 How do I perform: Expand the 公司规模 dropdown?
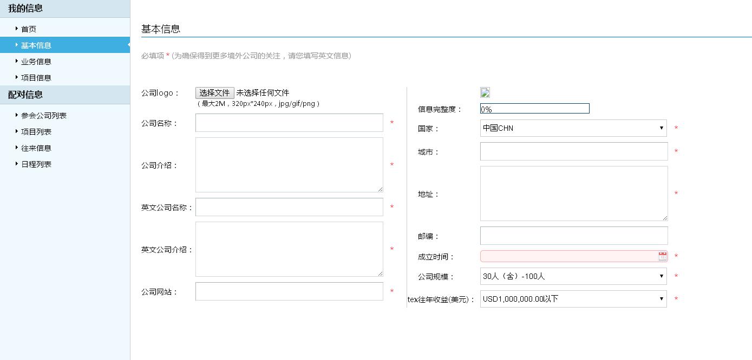[x=573, y=276]
